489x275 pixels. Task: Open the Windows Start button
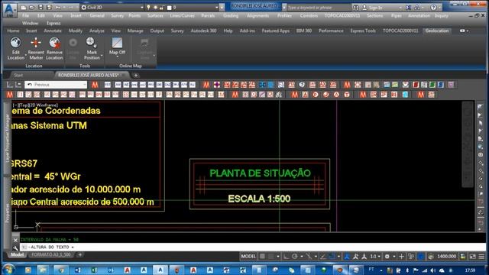click(8, 270)
